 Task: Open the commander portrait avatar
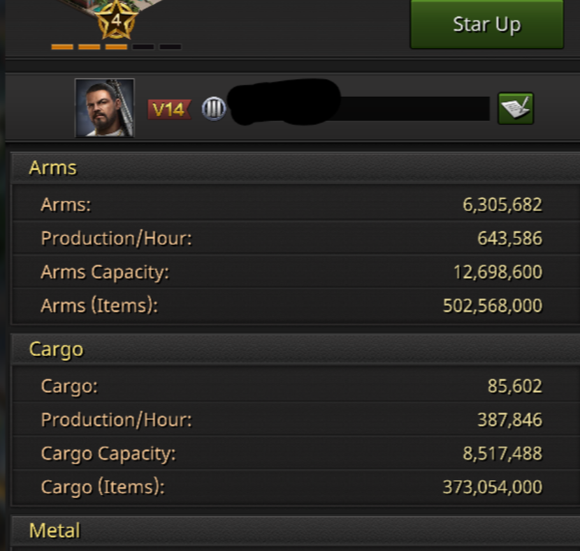[105, 108]
